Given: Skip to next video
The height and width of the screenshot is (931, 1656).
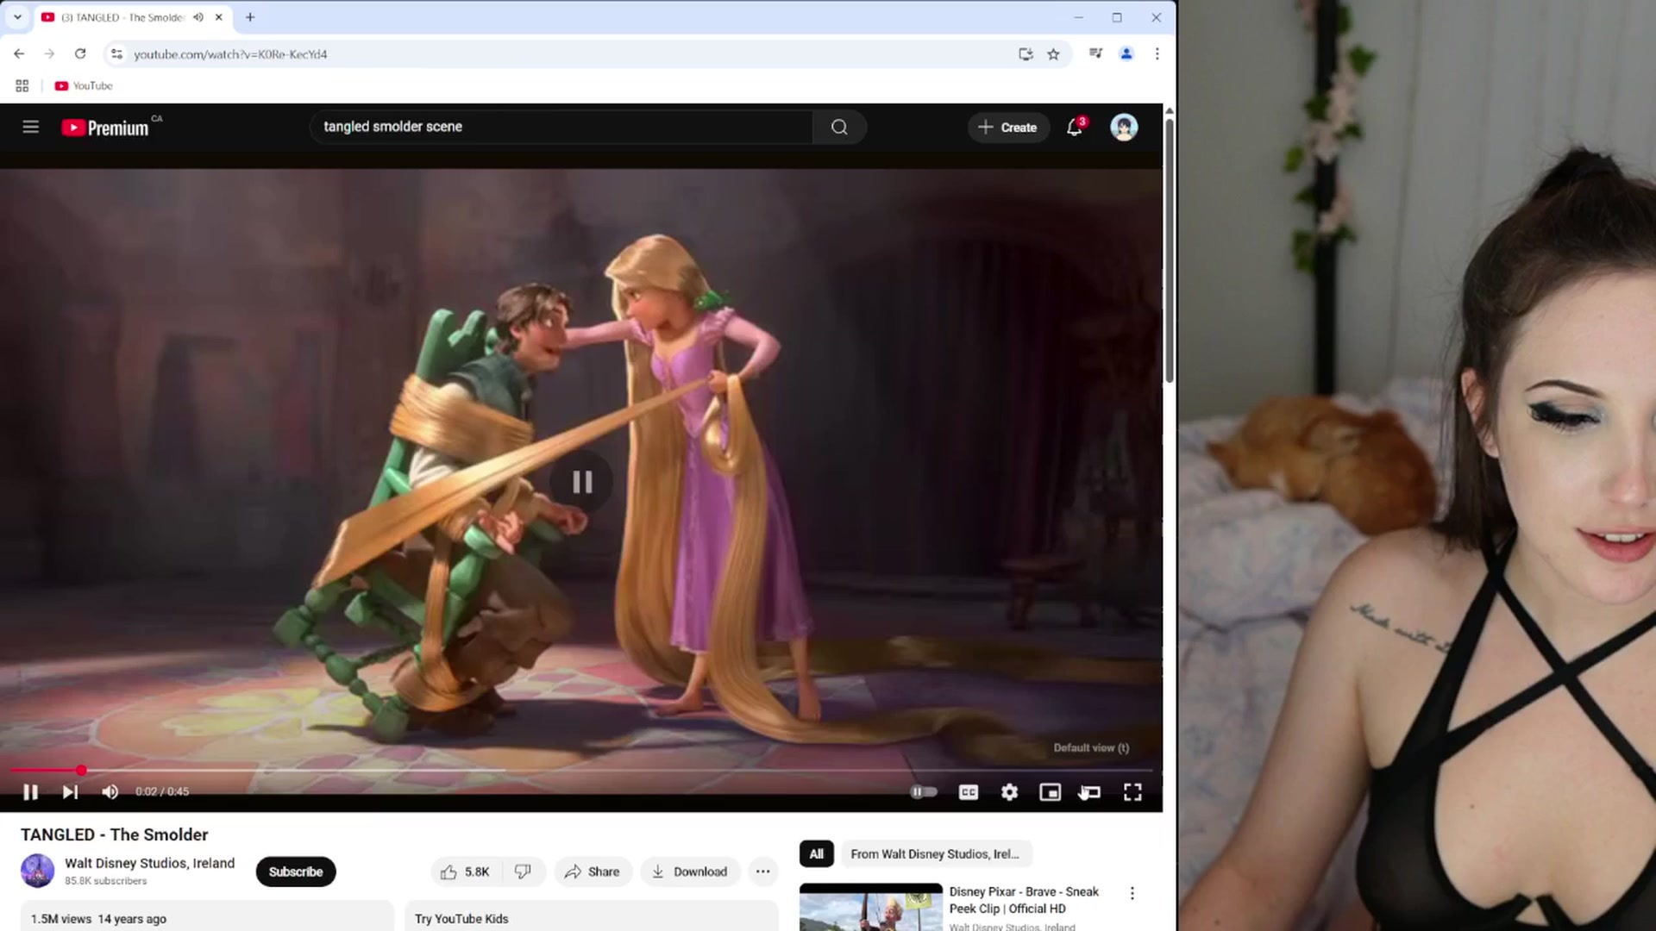Looking at the screenshot, I should coord(71,792).
